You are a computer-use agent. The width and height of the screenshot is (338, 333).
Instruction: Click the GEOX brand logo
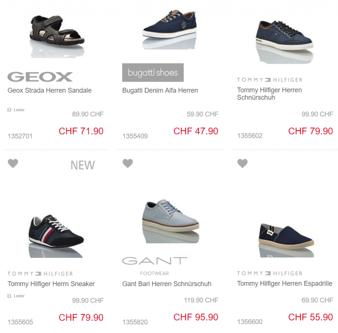pyautogui.click(x=40, y=77)
